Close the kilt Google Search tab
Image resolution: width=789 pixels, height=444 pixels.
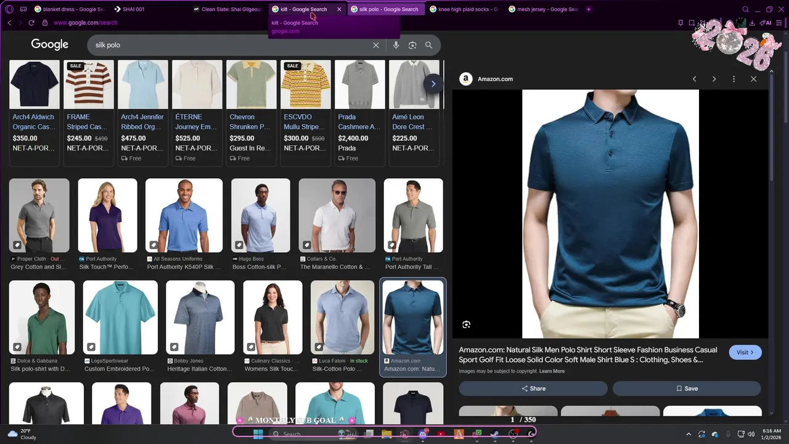click(x=339, y=9)
